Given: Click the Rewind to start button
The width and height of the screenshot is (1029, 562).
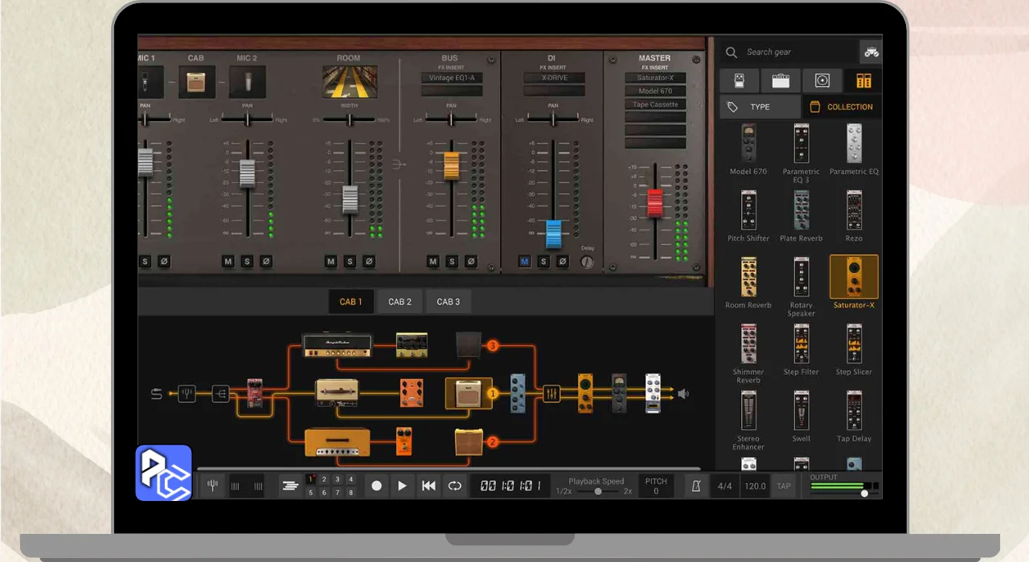Looking at the screenshot, I should point(428,486).
